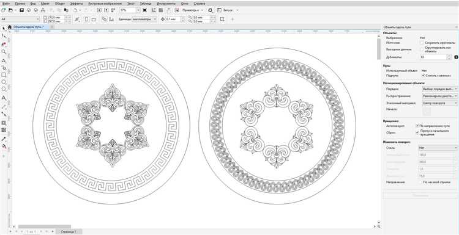The height and width of the screenshot is (235, 459).
Task: Open the Объект menu
Action: (60, 4)
